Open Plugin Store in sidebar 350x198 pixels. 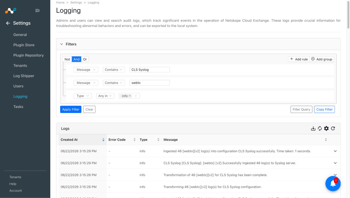tap(24, 45)
